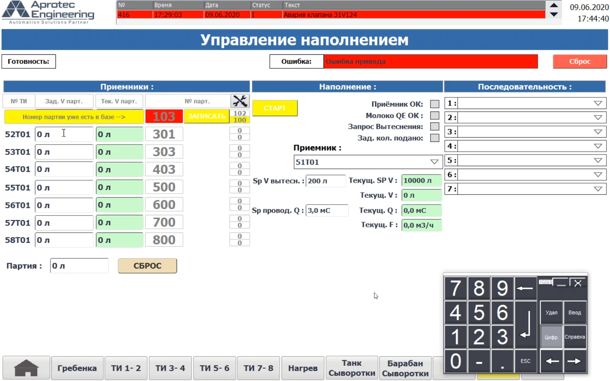Open the Нагрев screen tab
The width and height of the screenshot is (610, 381).
303,368
